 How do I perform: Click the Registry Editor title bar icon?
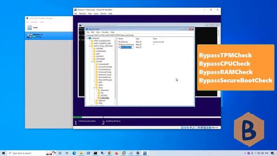(x=87, y=29)
